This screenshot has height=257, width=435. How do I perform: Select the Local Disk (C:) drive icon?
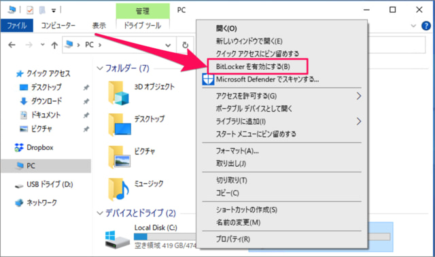118,239
